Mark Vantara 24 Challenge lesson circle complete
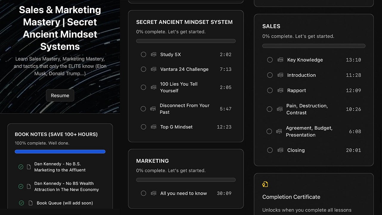Screen dimensions: 382x215 click(x=144, y=69)
